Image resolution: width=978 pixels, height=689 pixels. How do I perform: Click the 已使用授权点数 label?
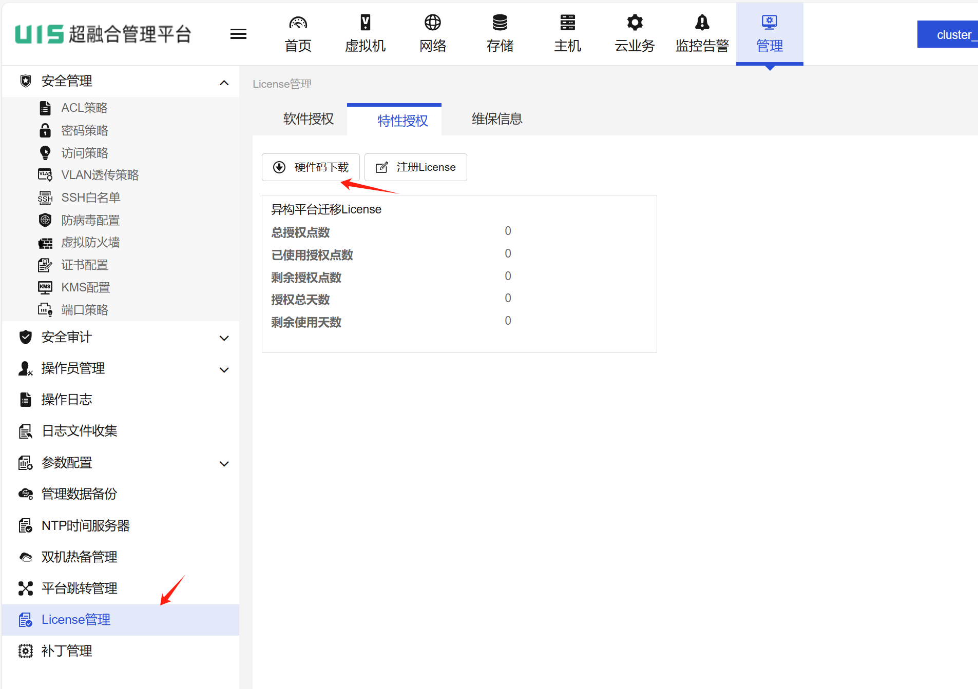pos(312,255)
